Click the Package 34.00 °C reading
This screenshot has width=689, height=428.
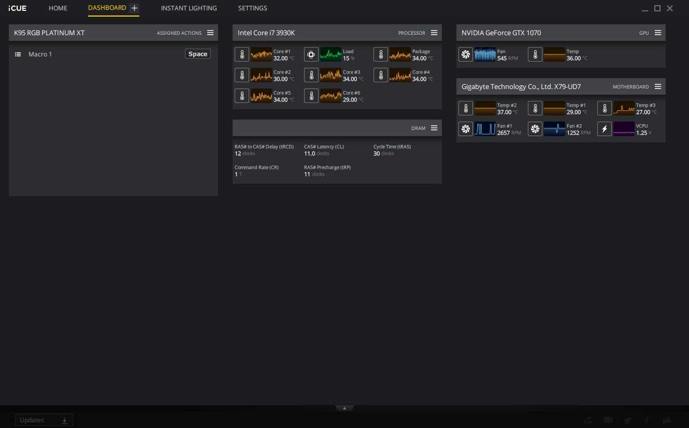tap(423, 58)
